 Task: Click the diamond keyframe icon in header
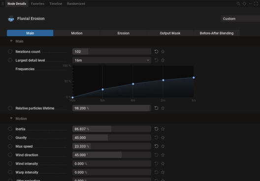[x=244, y=3]
